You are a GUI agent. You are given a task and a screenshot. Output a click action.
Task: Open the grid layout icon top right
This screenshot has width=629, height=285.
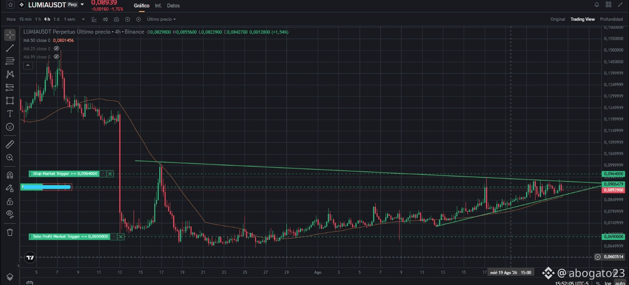(x=608, y=5)
